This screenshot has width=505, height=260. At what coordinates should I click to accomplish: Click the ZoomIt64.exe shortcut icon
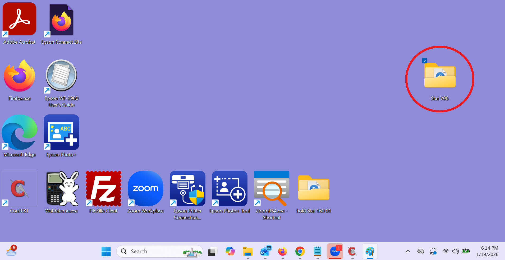tap(272, 188)
